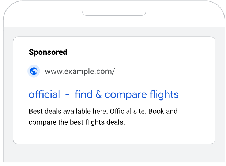
Task: Click the "Official site." text in the description
Action: [x=127, y=111]
